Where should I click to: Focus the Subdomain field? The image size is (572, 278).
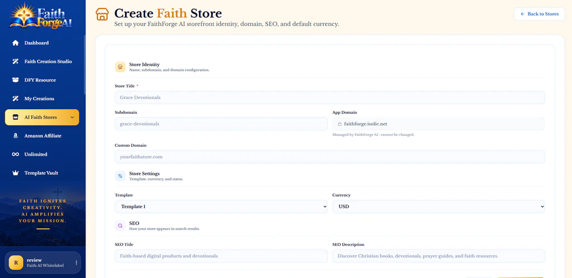point(221,124)
